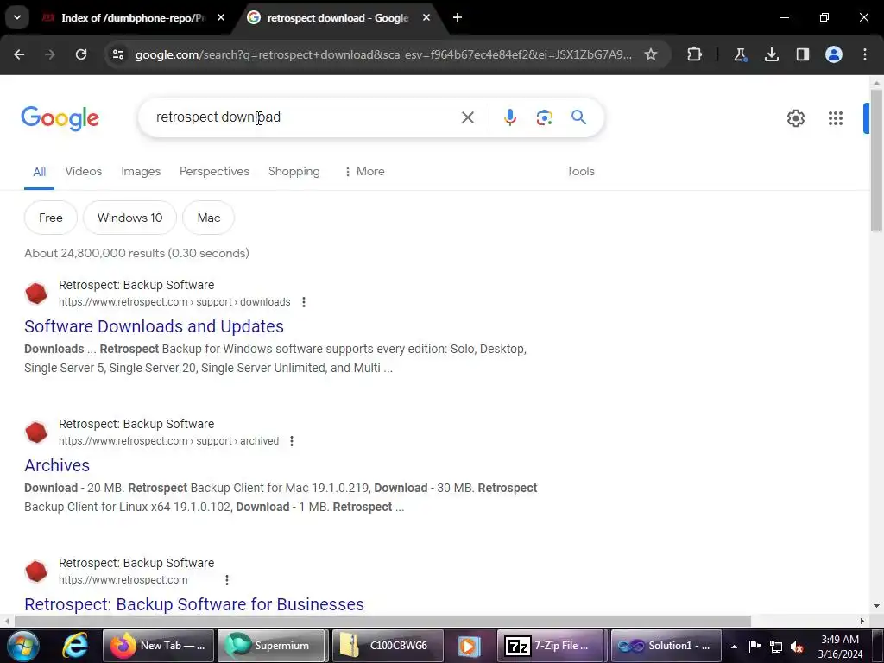
Task: Switch to the Index of /dumbphone-repo tab
Action: (x=132, y=18)
